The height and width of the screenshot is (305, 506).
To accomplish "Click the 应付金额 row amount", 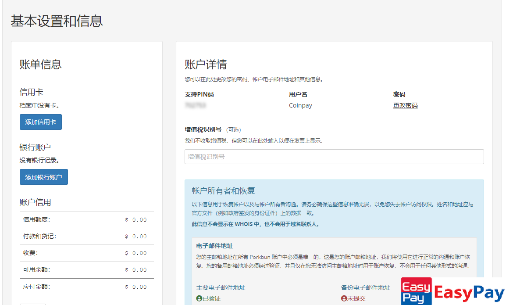I will [136, 287].
